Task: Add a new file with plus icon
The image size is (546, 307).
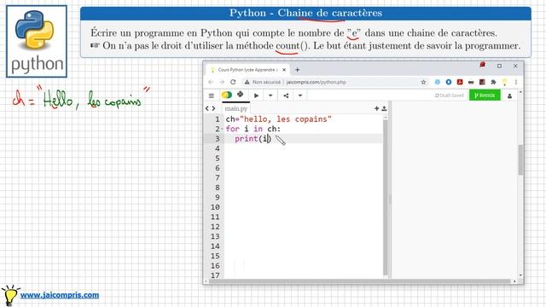Action: [377, 108]
